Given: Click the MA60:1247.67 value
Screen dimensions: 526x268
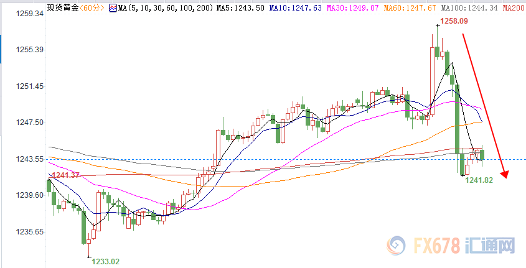Looking at the screenshot, I should click(410, 7).
